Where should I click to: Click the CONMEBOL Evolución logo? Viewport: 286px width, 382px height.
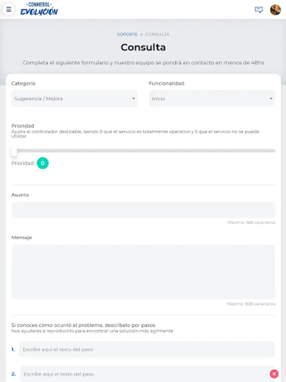click(39, 9)
